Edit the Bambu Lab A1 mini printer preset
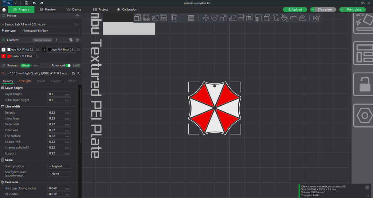Viewport: 373px width, 198px height. pos(77,24)
